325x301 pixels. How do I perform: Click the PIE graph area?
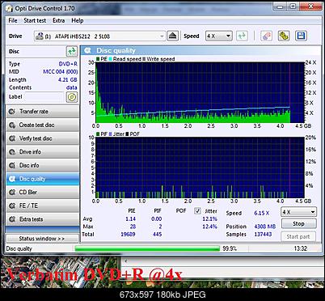point(200,92)
